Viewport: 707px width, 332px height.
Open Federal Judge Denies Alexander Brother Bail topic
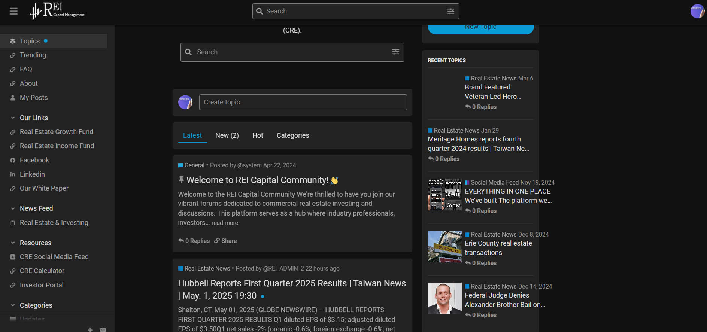tap(505, 300)
